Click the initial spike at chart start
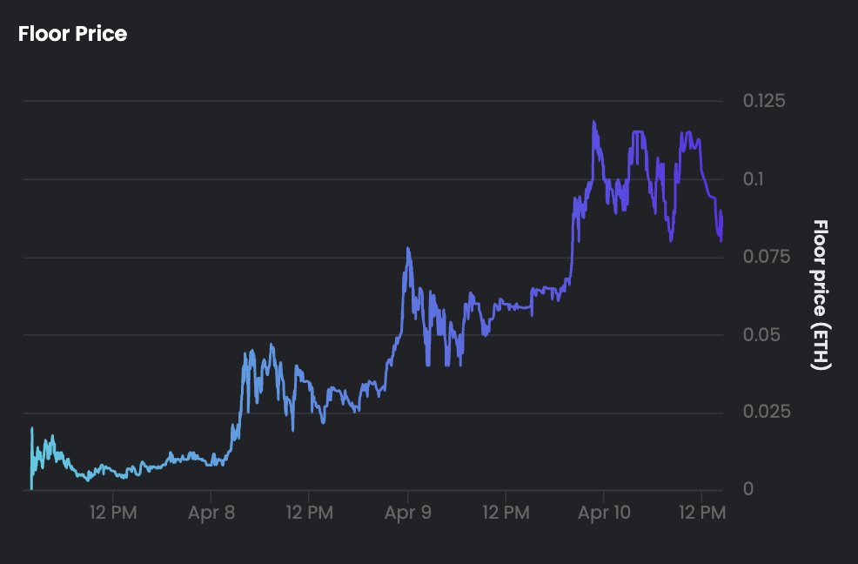The height and width of the screenshot is (564, 858). click(x=31, y=428)
